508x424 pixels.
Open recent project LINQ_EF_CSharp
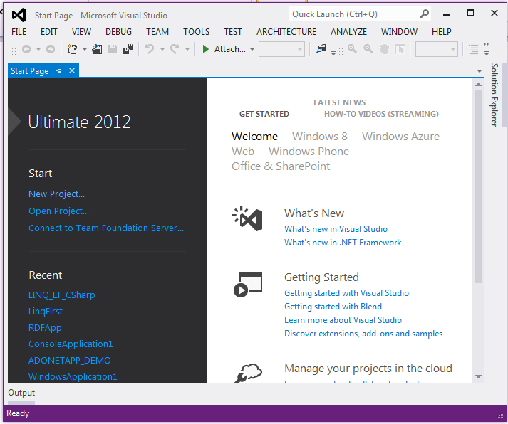point(62,295)
